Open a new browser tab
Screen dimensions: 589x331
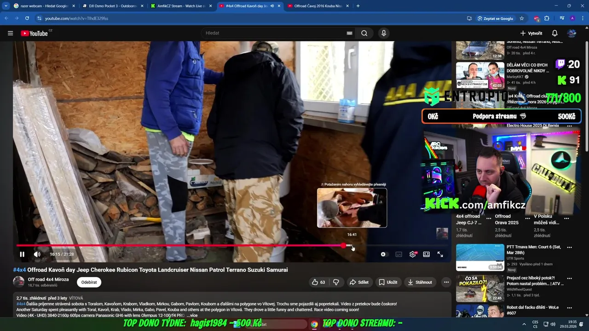coord(358,6)
